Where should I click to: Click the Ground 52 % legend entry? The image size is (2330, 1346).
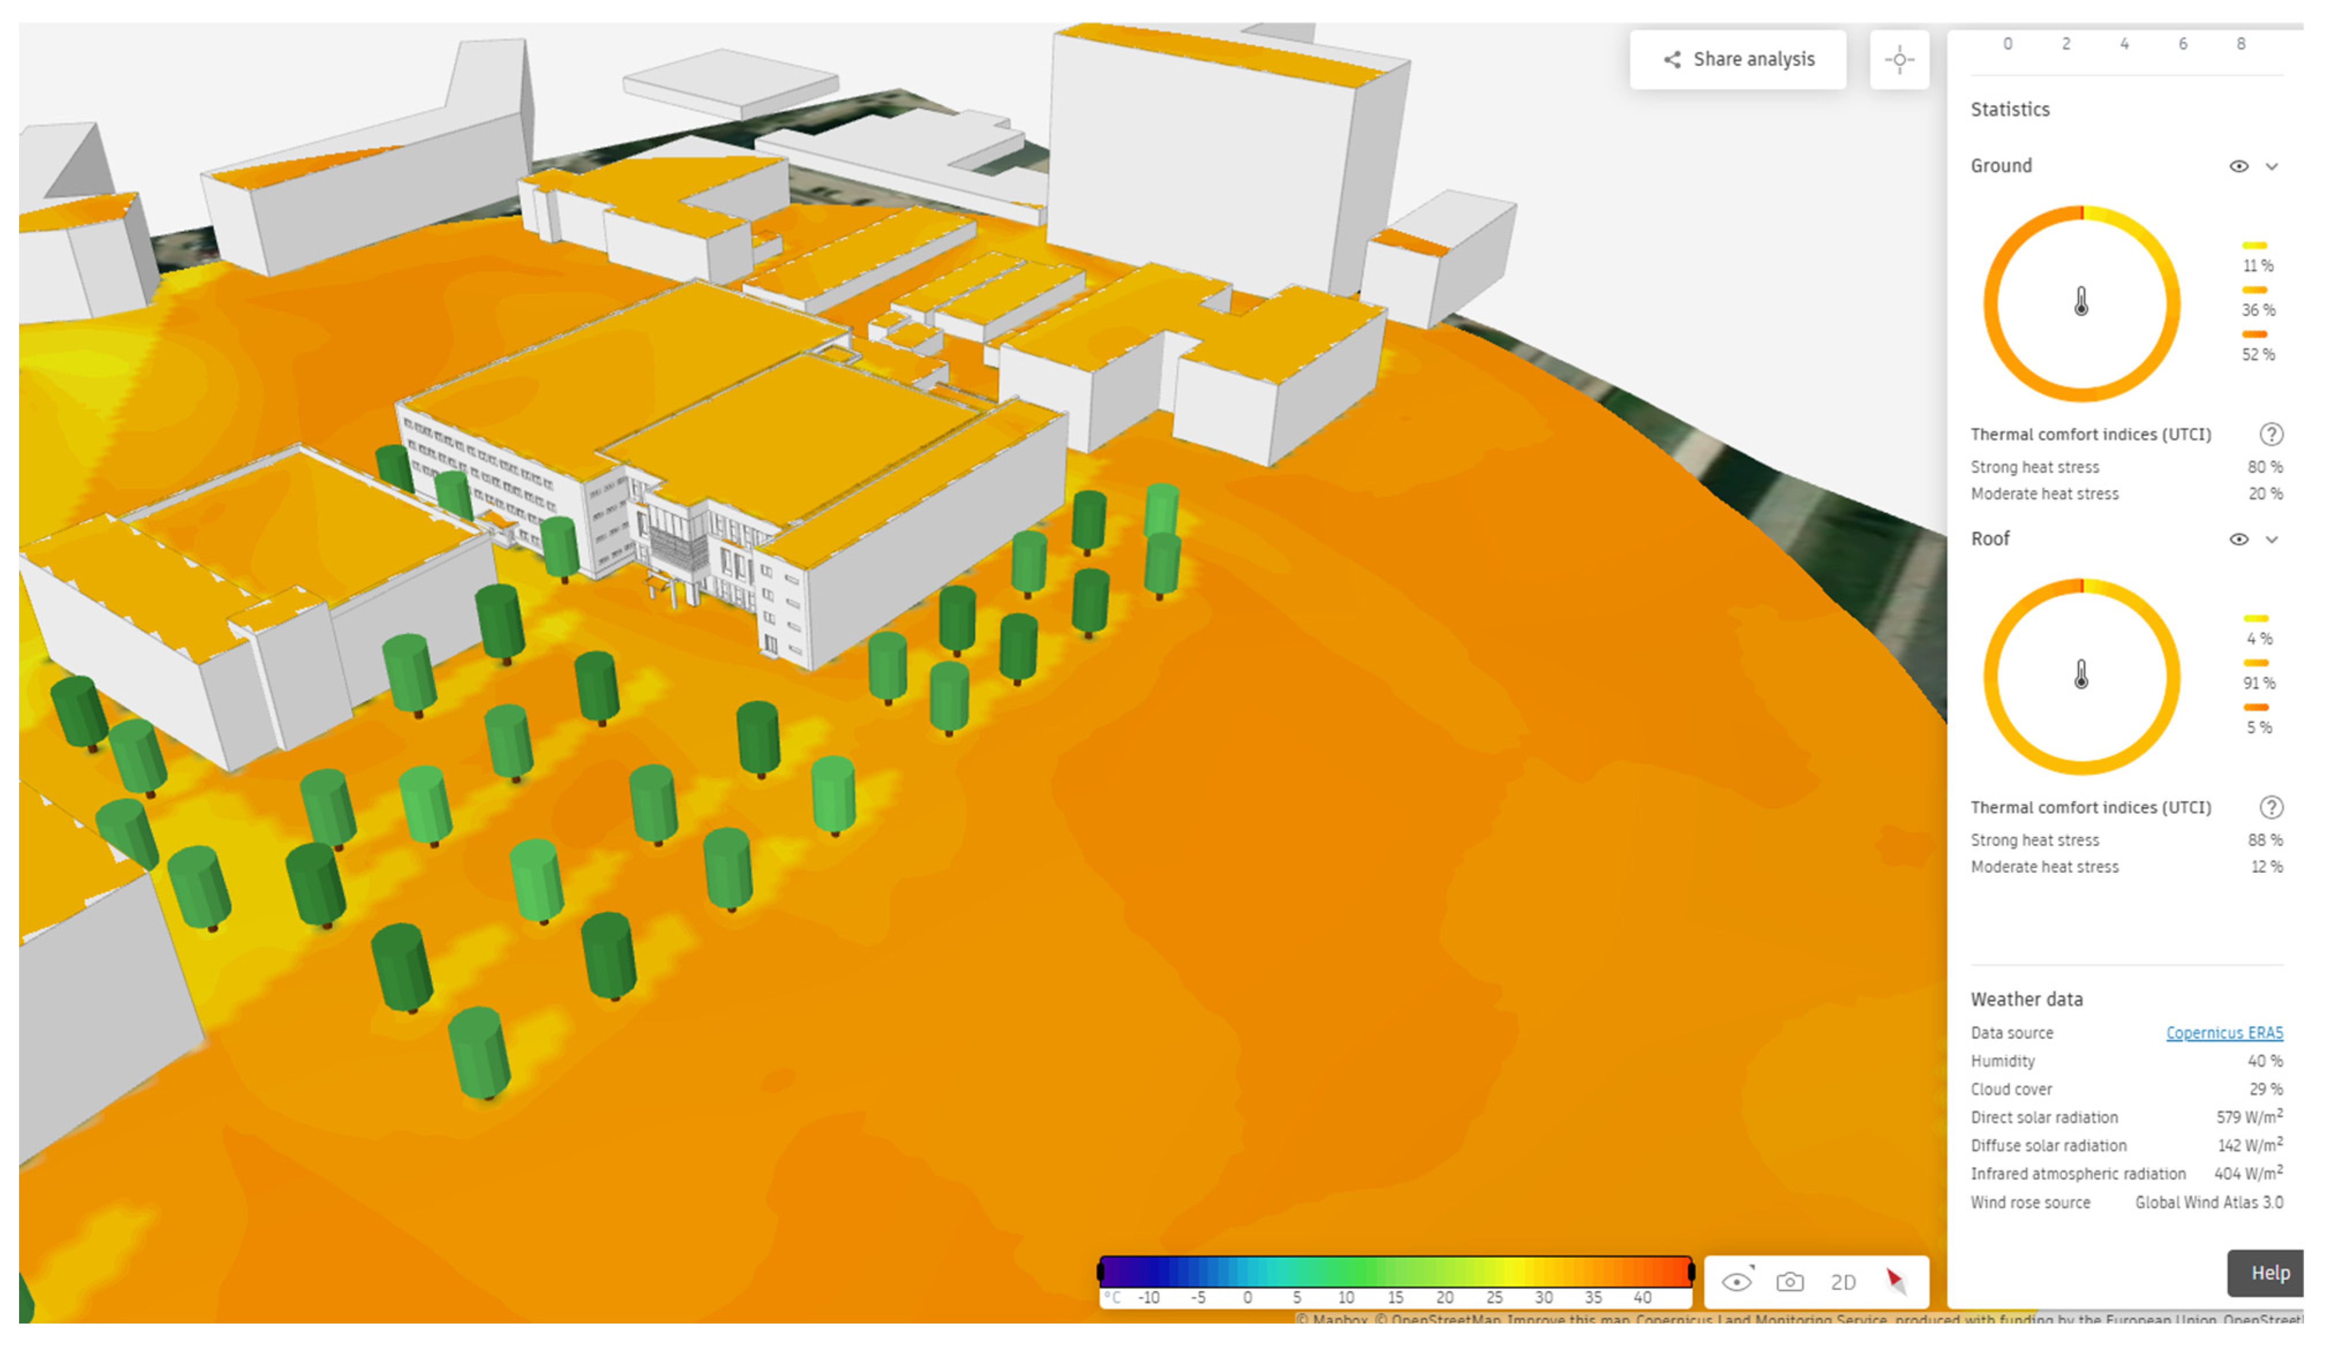2257,345
